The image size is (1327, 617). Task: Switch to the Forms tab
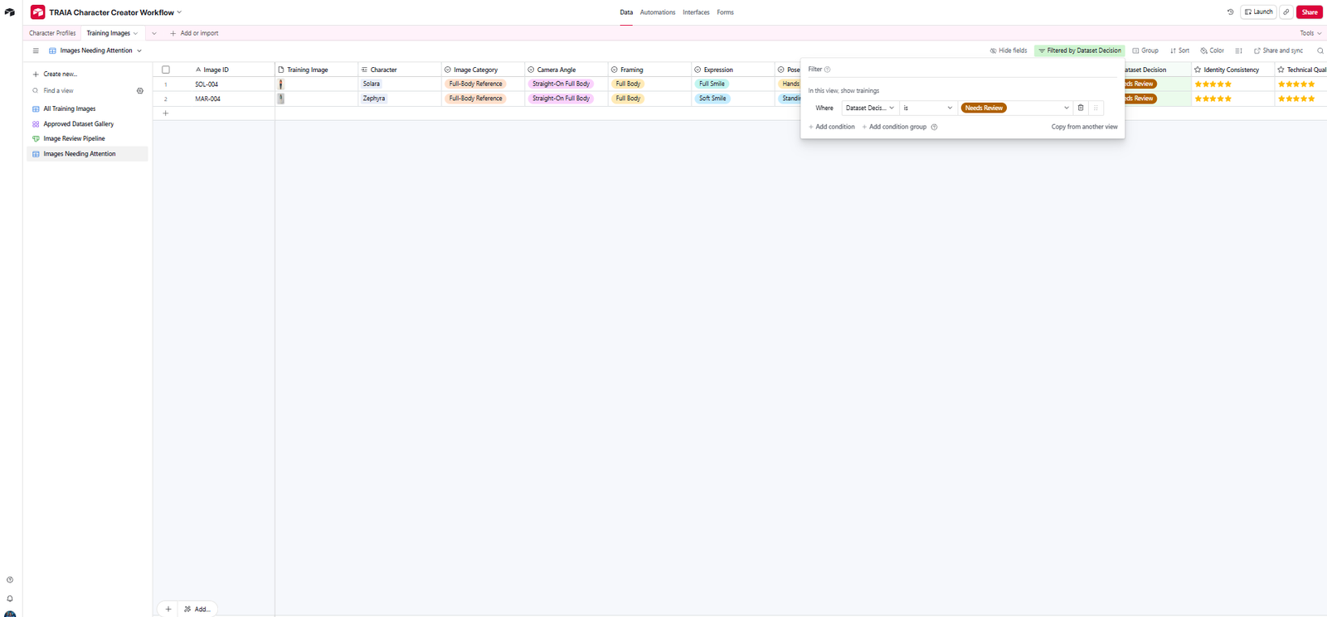tap(725, 12)
